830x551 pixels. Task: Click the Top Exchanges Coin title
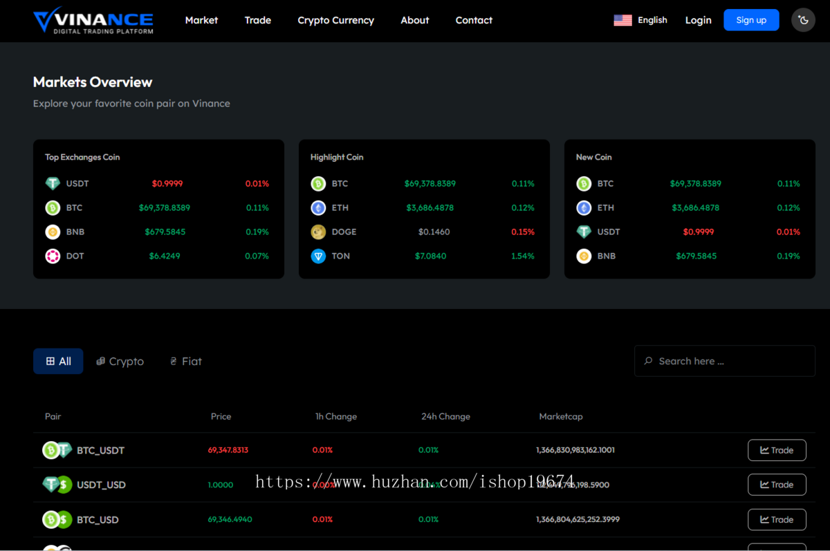82,157
